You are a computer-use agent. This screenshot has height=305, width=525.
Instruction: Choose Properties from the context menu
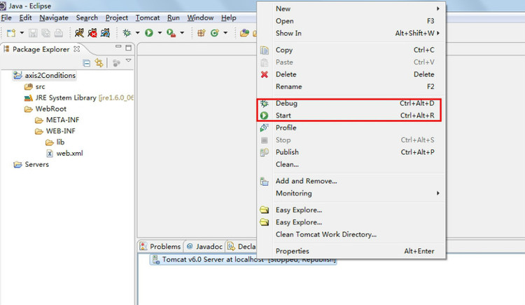click(351, 251)
